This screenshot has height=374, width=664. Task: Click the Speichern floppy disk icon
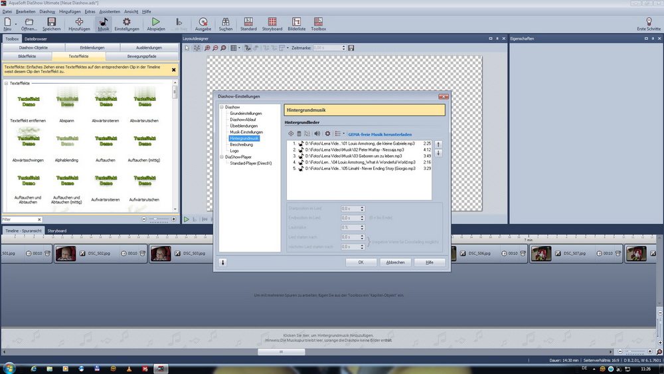click(x=51, y=23)
